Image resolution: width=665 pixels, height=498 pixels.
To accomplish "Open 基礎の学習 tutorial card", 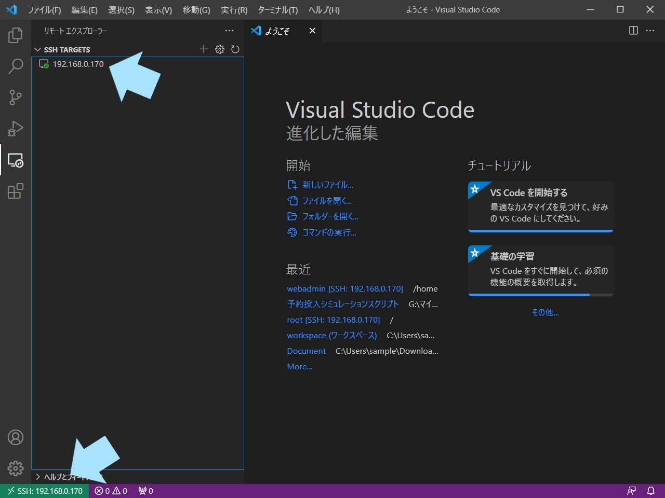I will tap(541, 270).
